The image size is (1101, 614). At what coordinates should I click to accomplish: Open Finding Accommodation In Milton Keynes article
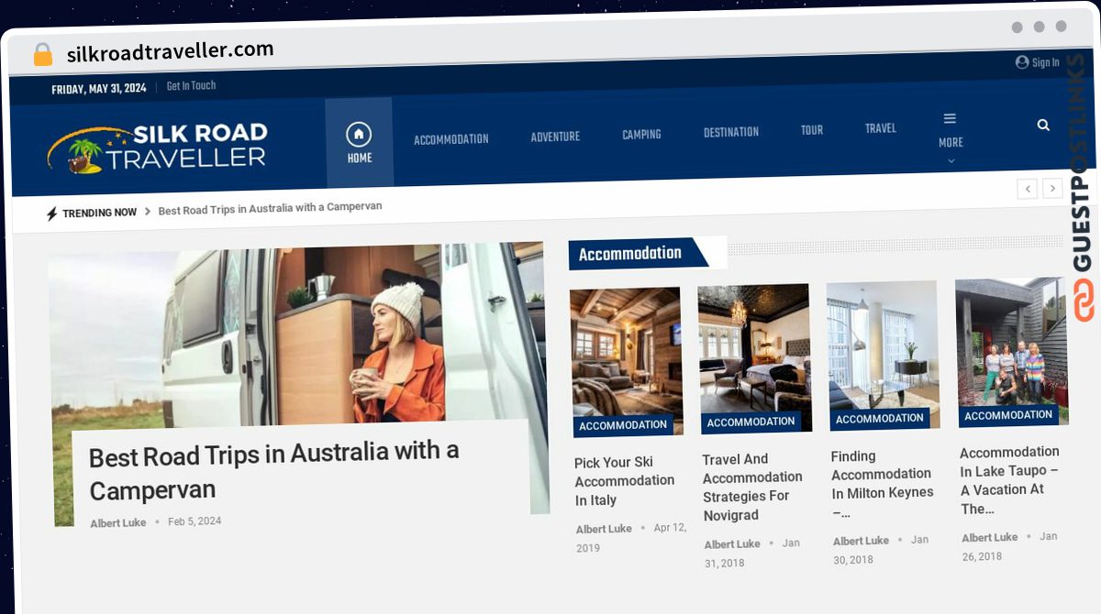coord(882,484)
